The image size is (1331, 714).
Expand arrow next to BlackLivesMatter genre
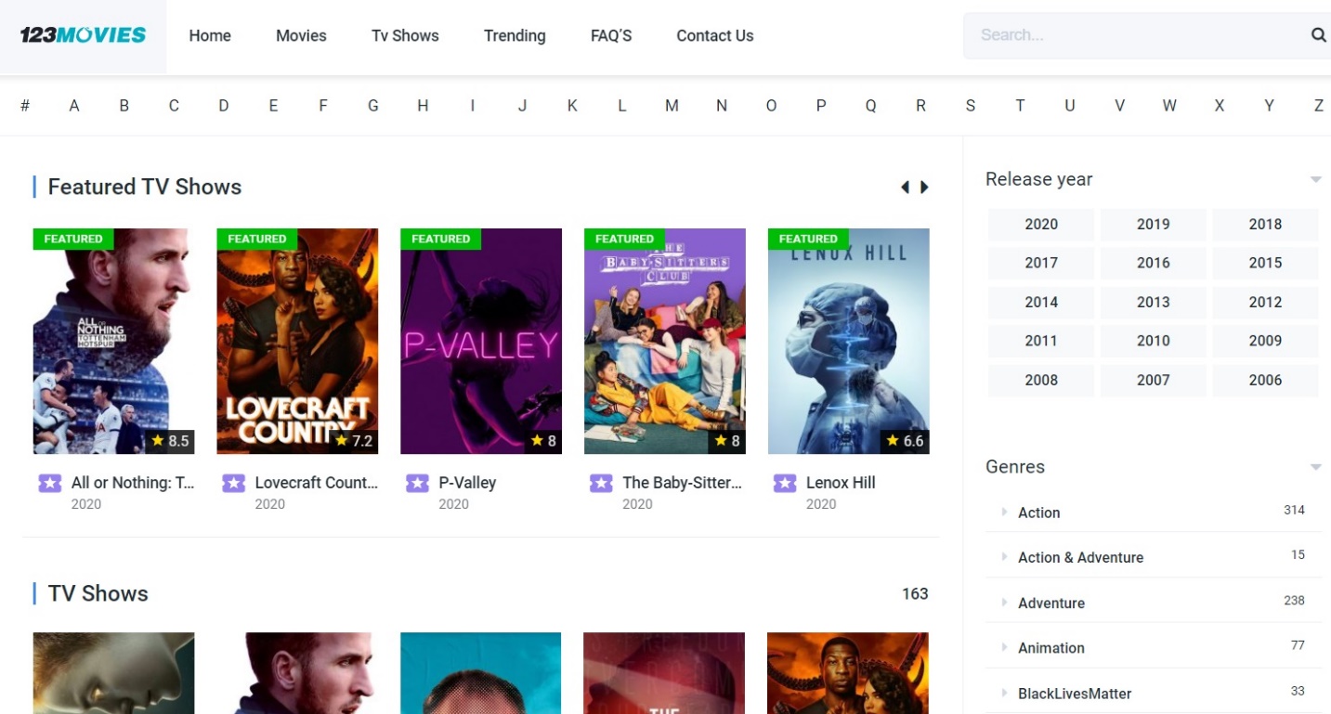pos(1004,693)
